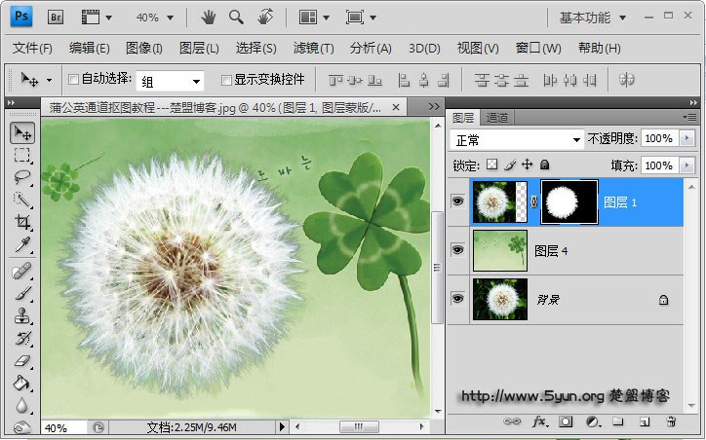
Task: Switch to the 通道 tab
Action: tap(496, 118)
